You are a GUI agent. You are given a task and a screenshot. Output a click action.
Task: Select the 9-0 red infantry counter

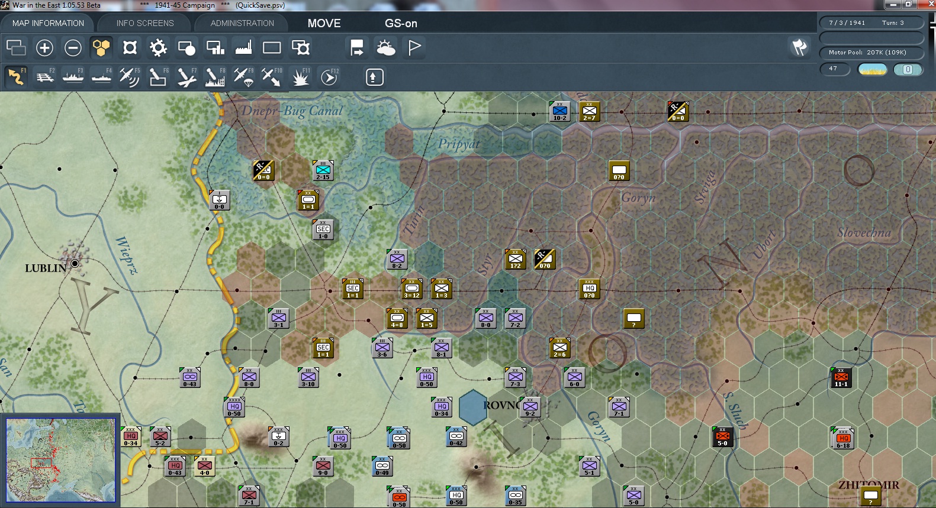(323, 466)
